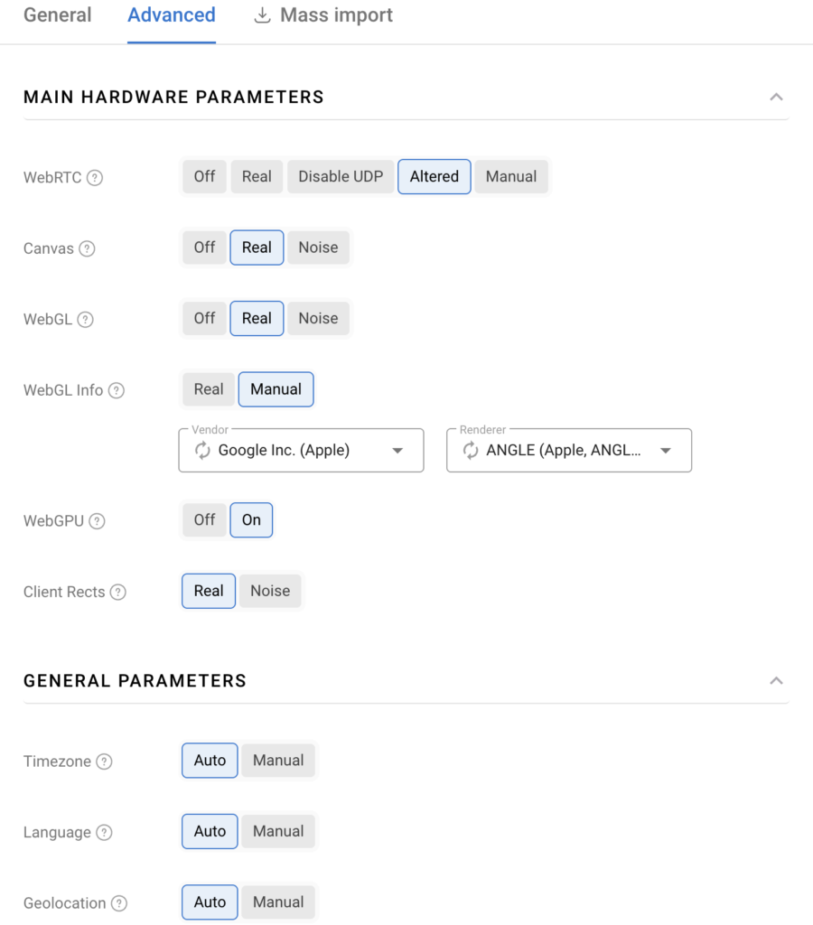Click the WebRTC help question icon
This screenshot has height=925, width=813.
(x=95, y=178)
